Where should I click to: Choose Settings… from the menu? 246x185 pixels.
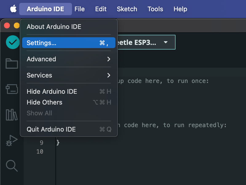69,43
